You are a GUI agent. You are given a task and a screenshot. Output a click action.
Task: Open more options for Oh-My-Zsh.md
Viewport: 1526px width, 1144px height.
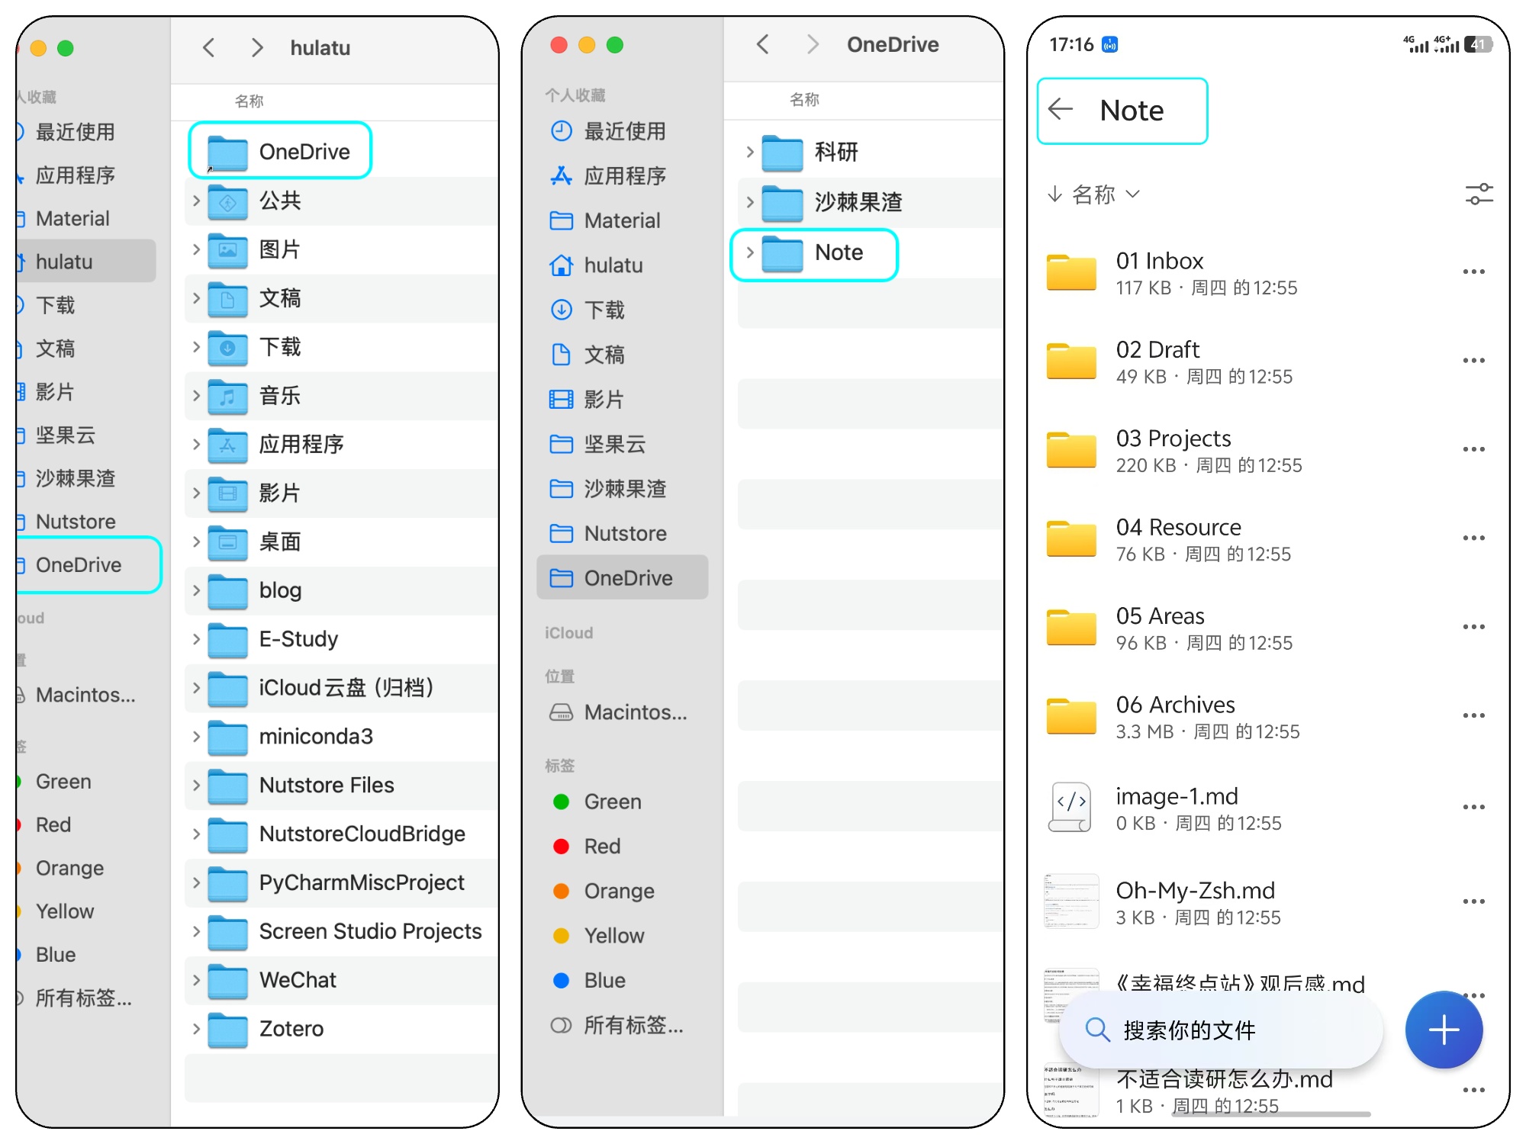coord(1474,901)
